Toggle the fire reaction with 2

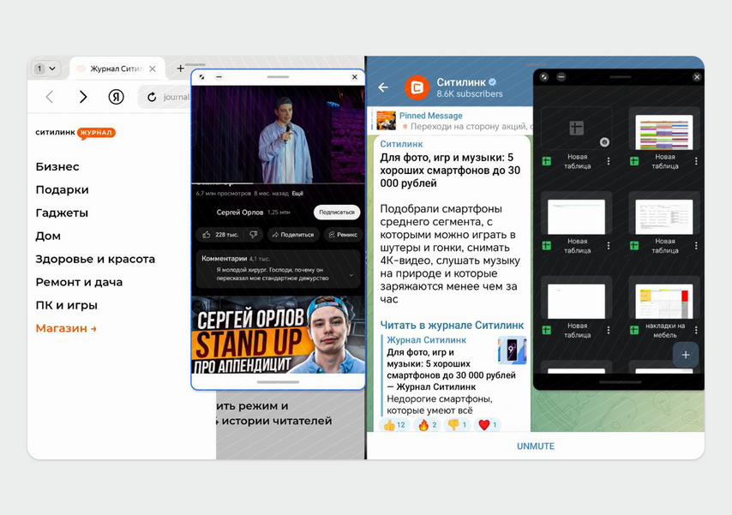pyautogui.click(x=428, y=425)
